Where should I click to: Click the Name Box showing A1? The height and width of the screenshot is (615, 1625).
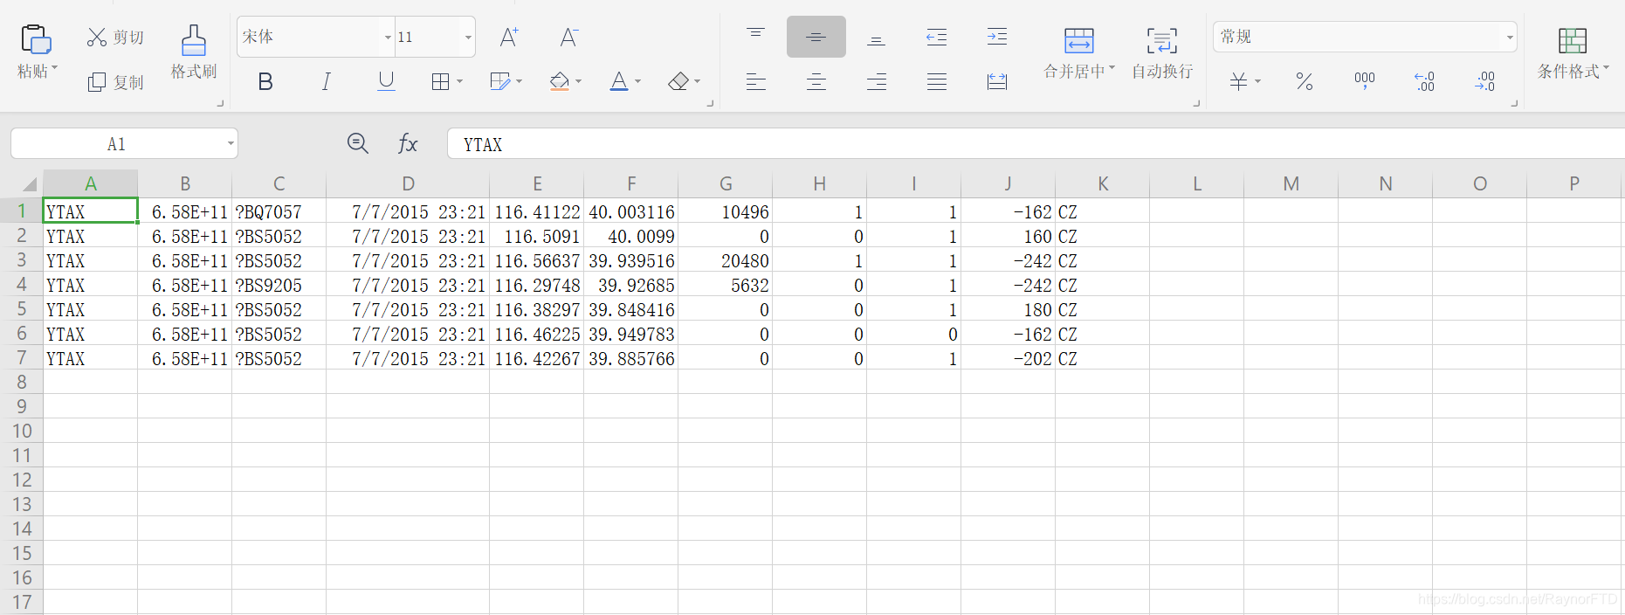tap(116, 144)
